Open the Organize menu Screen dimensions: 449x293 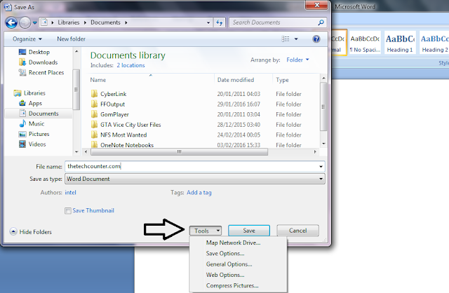point(27,39)
